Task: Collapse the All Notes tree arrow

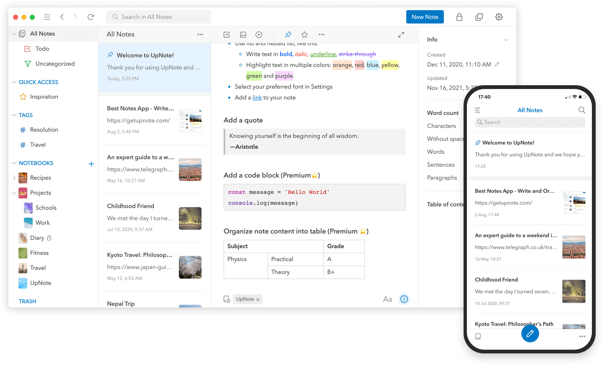Action: point(14,34)
